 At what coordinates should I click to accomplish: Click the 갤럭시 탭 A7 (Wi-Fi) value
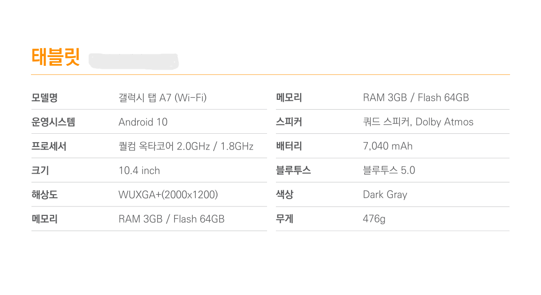click(x=162, y=98)
